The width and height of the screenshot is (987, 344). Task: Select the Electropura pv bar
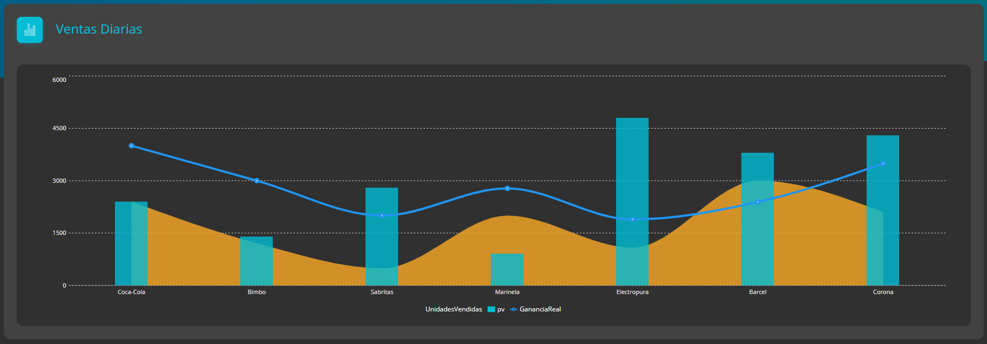point(632,202)
